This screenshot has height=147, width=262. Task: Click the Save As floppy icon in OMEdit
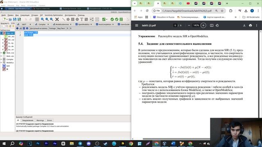pos(19,19)
